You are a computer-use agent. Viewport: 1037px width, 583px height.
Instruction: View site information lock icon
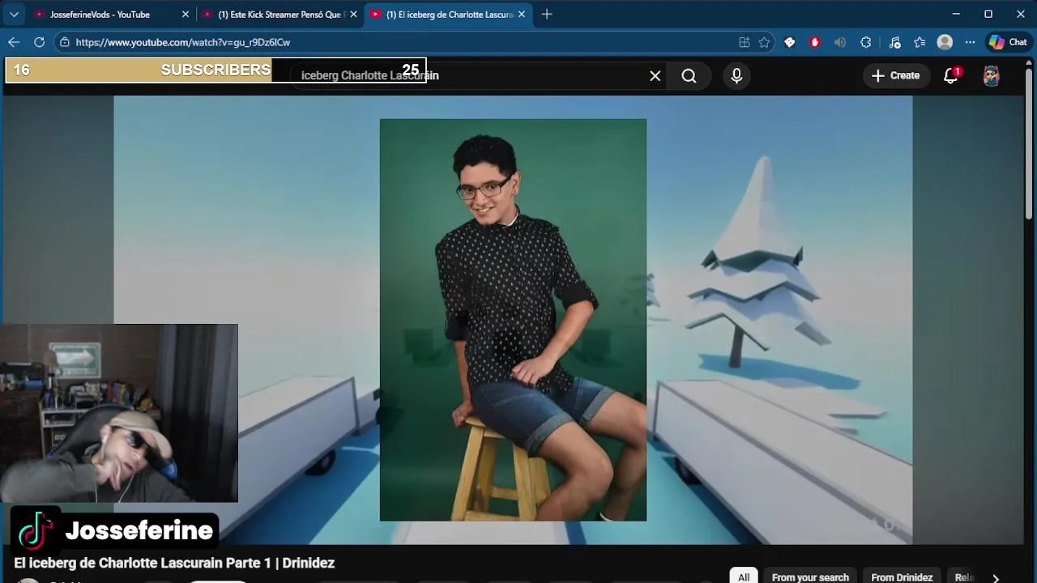tap(65, 42)
